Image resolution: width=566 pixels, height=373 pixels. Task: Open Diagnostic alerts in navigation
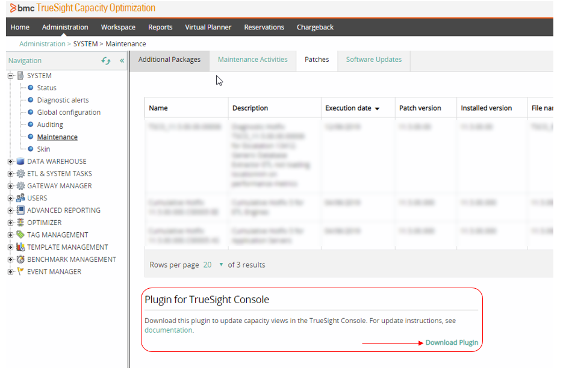pyautogui.click(x=63, y=100)
